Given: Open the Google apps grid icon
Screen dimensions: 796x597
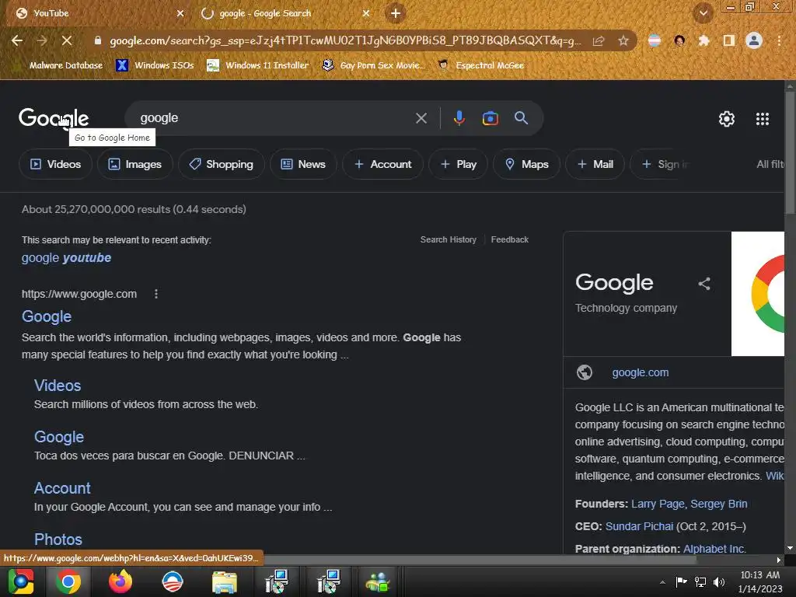Looking at the screenshot, I should 762,119.
